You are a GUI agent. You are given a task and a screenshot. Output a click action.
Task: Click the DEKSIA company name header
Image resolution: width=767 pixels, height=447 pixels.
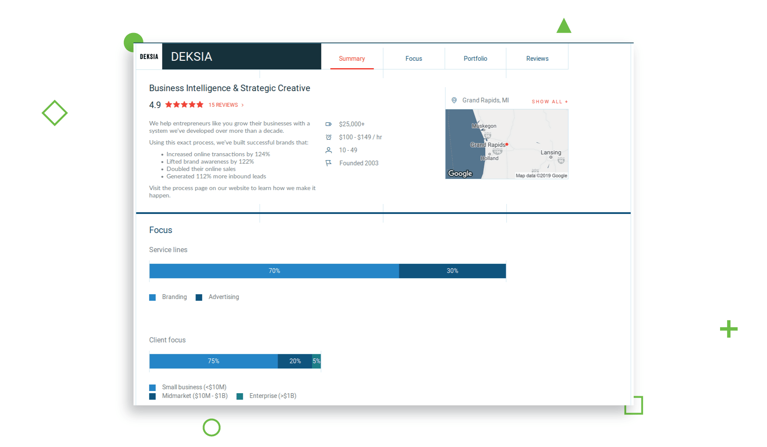(x=192, y=56)
